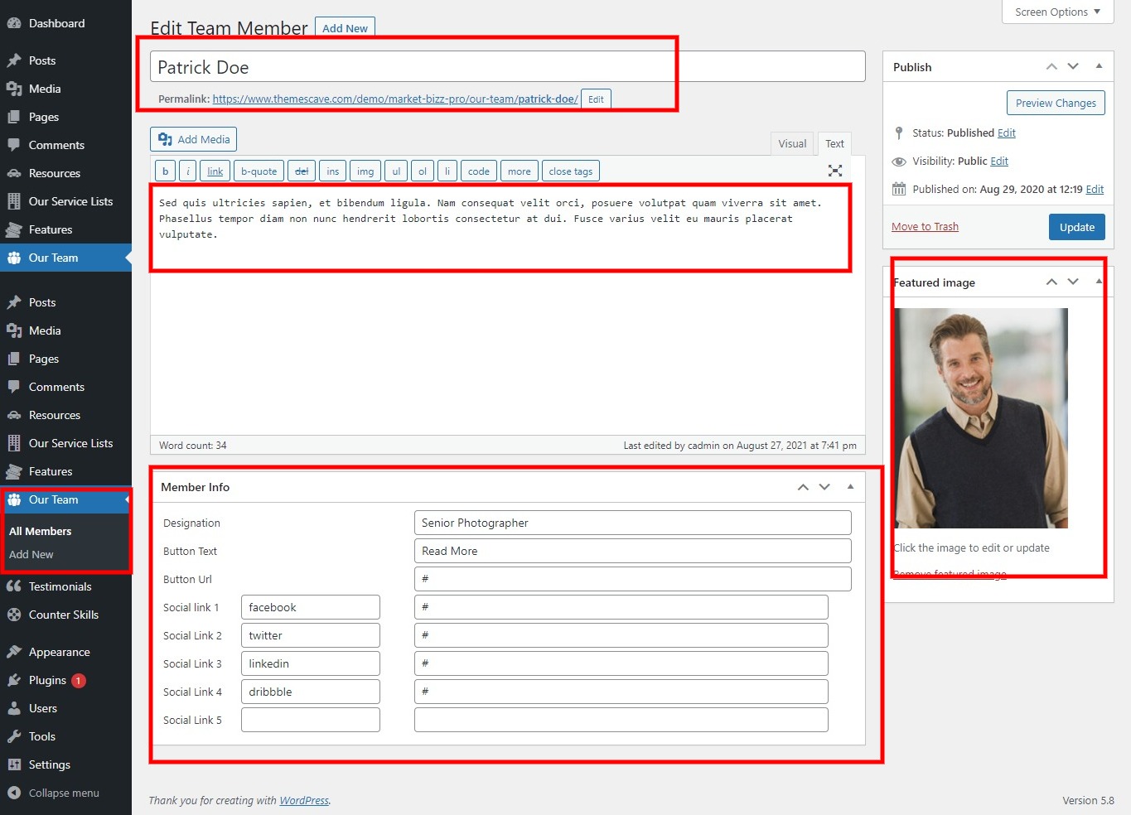Click the facebook social link name field
Image resolution: width=1131 pixels, height=815 pixels.
[x=311, y=607]
